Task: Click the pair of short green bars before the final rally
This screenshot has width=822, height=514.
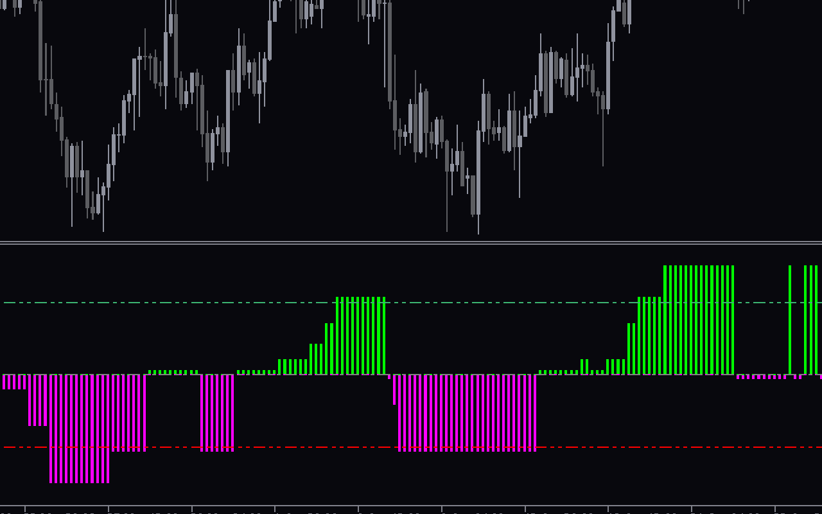Action: coord(584,367)
